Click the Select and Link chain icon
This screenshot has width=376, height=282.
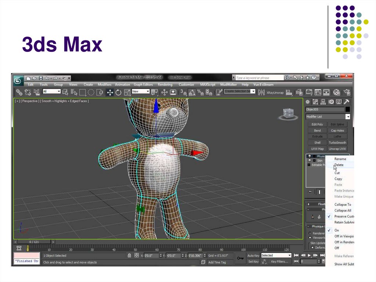(18, 92)
